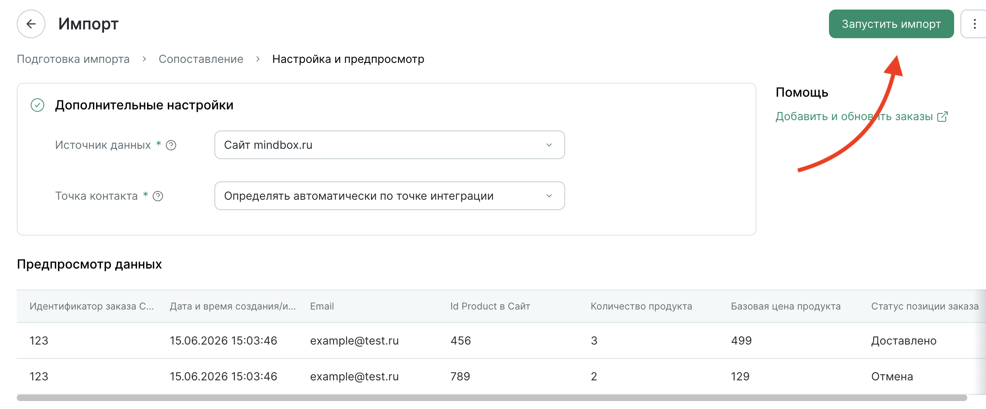Open the Определять автоматически по точке интеграции dropdown
Viewport: 986px width, 409px height.
pyautogui.click(x=389, y=196)
